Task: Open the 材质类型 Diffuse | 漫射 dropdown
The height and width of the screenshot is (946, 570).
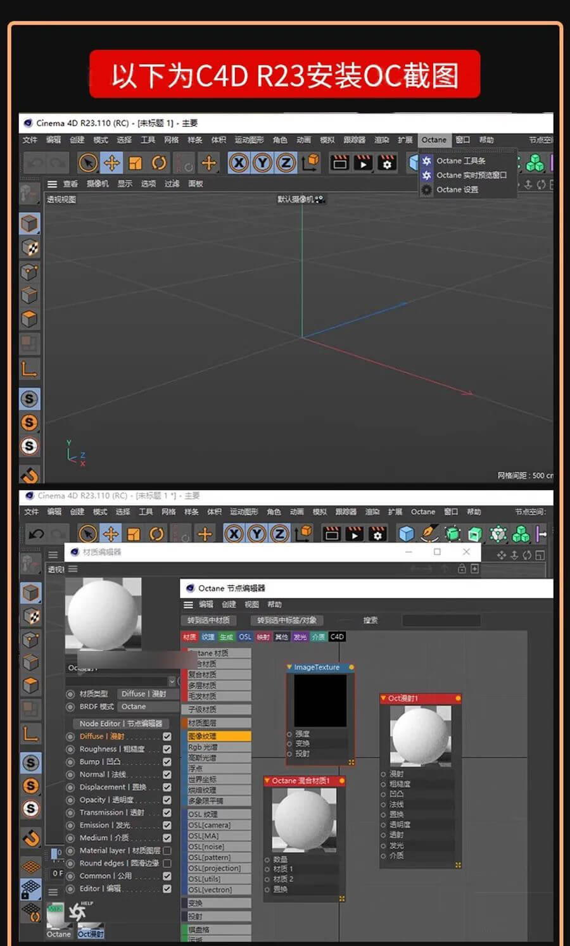Action: (x=143, y=693)
